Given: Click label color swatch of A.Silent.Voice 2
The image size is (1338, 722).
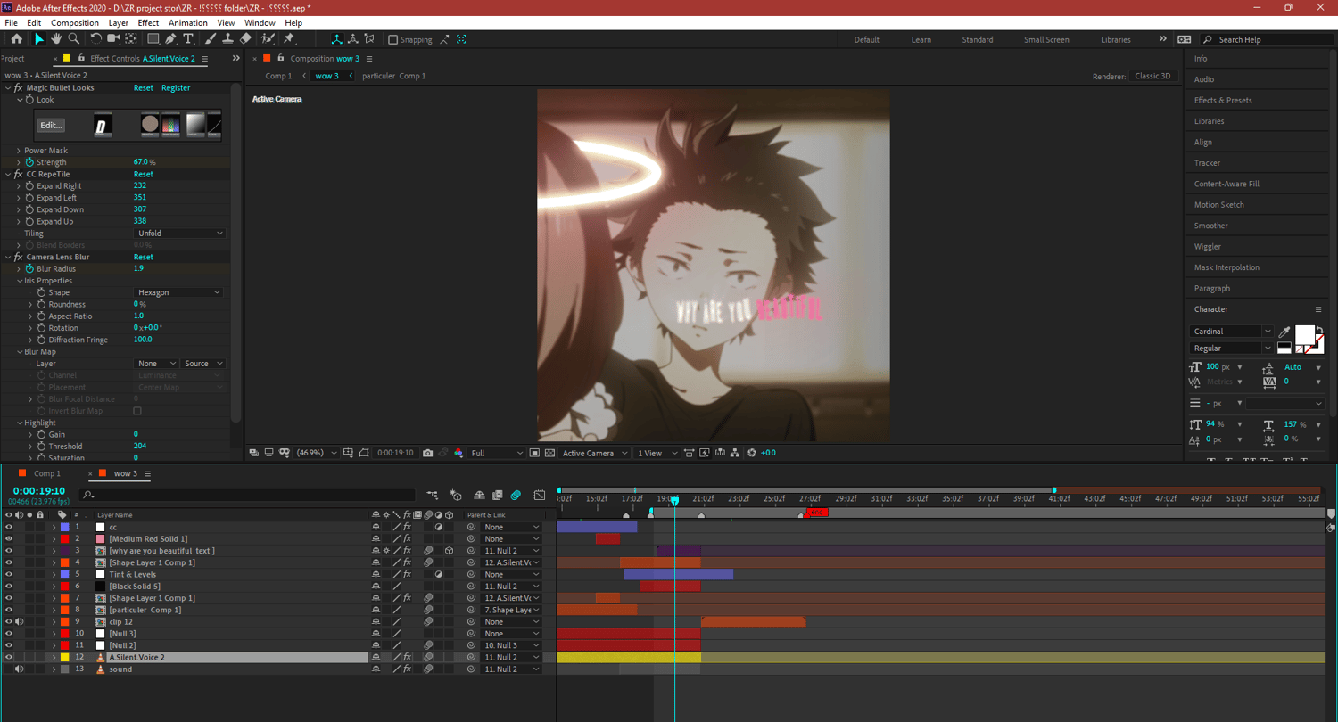Looking at the screenshot, I should 64,657.
